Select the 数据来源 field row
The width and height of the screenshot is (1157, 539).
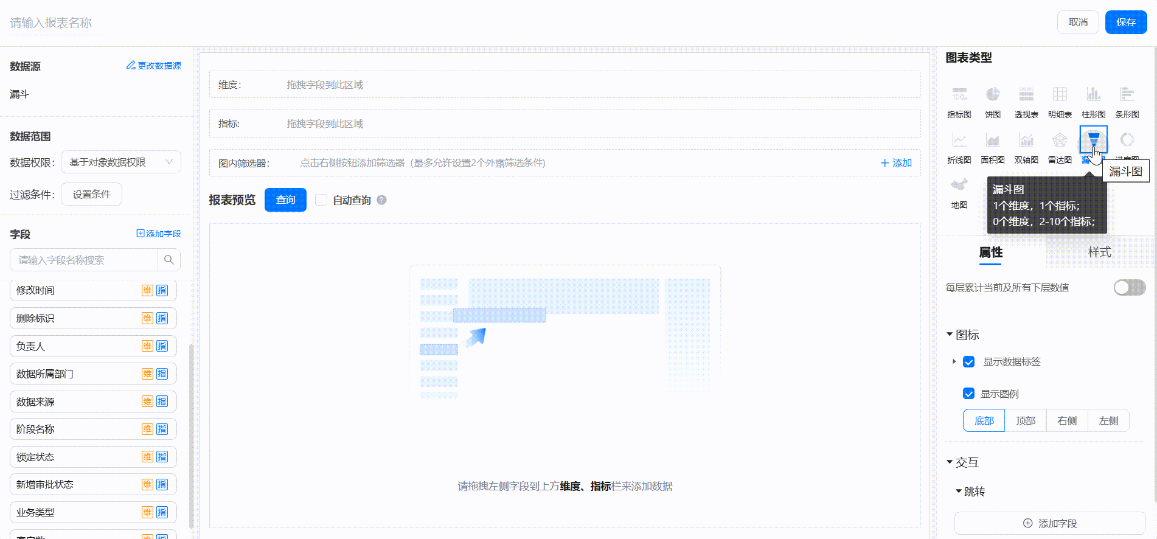tap(93, 402)
